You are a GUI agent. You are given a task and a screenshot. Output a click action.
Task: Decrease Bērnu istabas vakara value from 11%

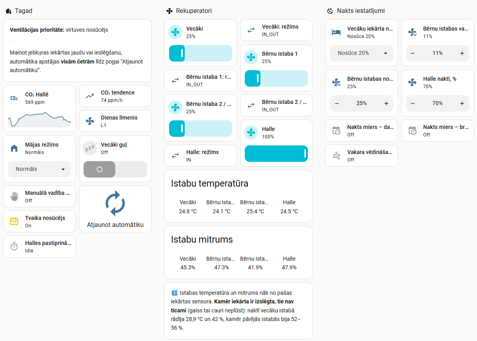click(x=413, y=53)
